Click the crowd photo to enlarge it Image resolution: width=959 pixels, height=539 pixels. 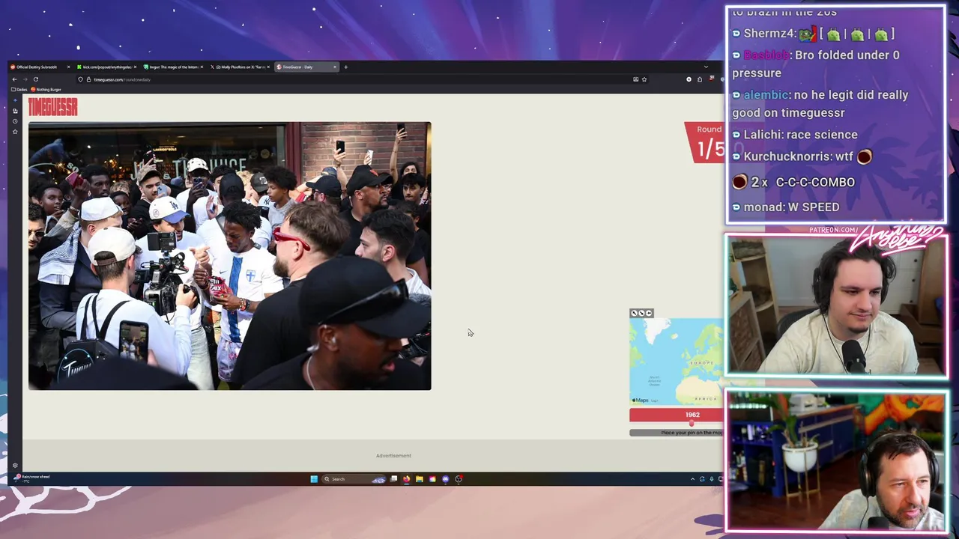pos(229,256)
